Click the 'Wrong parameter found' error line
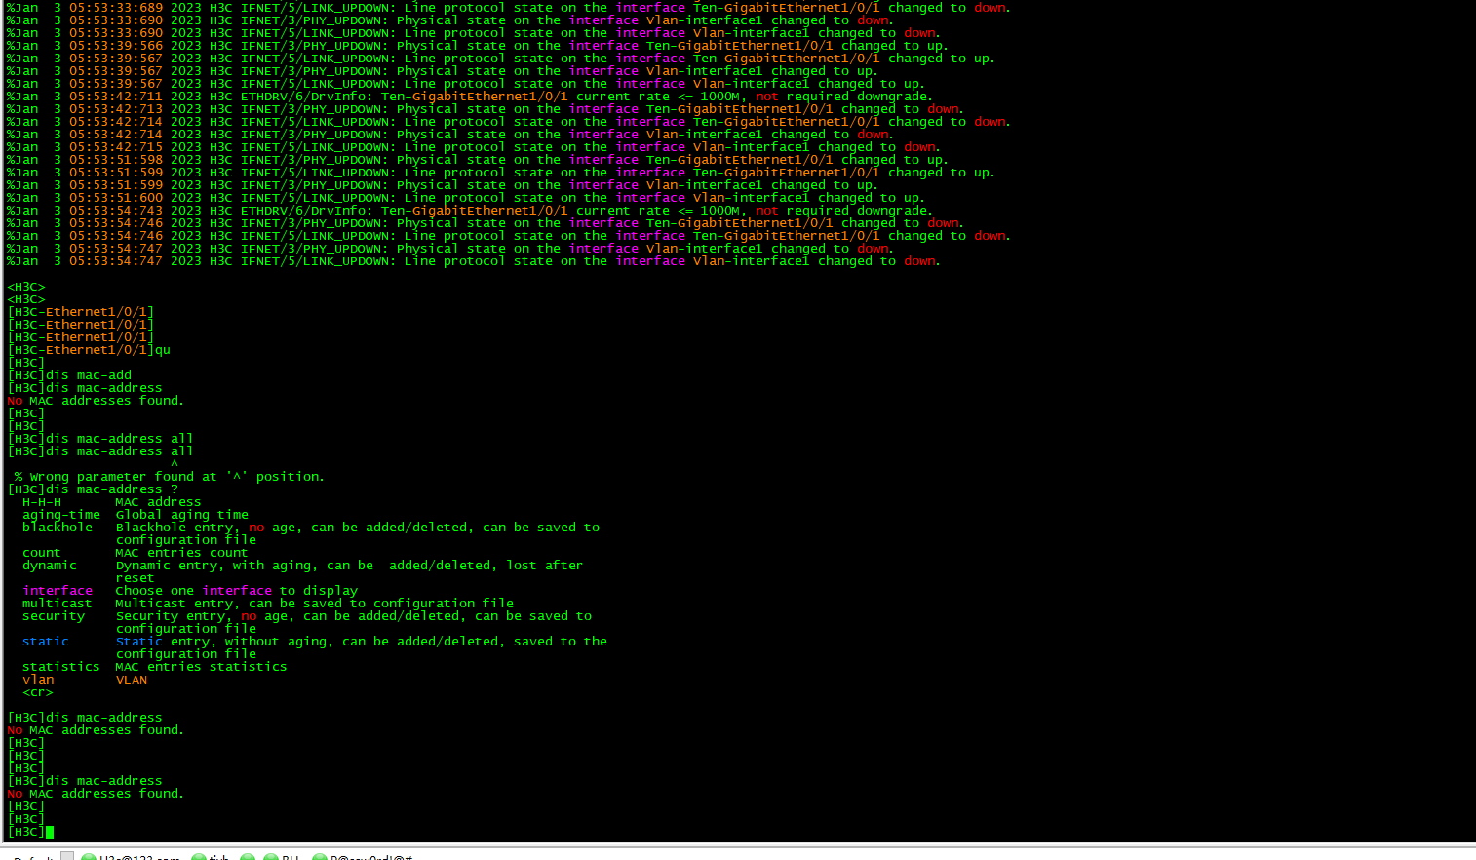1476x860 pixels. coord(169,477)
